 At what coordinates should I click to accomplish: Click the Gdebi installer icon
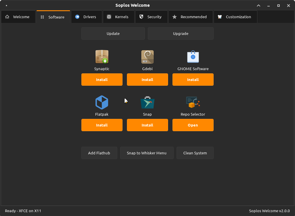coord(147,57)
